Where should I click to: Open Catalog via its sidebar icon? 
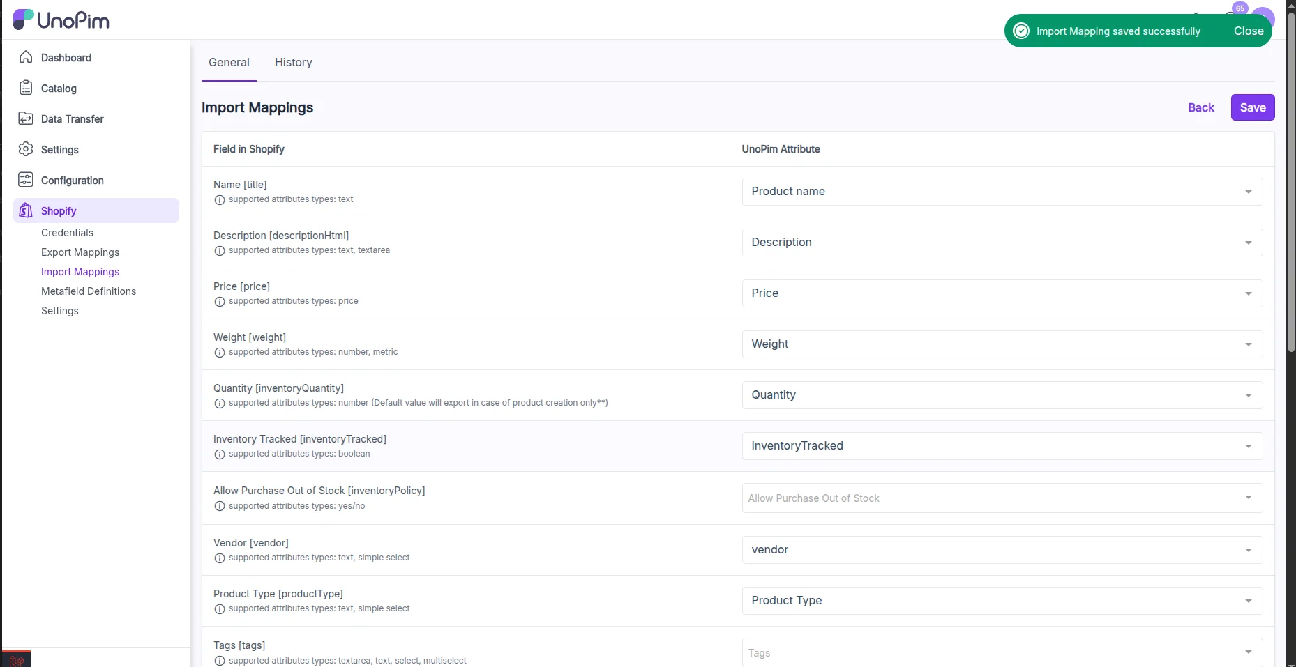click(25, 88)
